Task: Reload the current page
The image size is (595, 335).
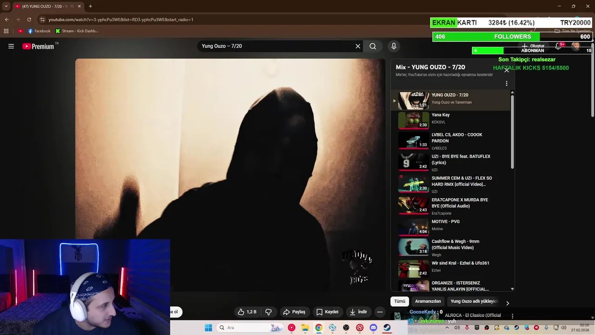Action: (x=29, y=20)
